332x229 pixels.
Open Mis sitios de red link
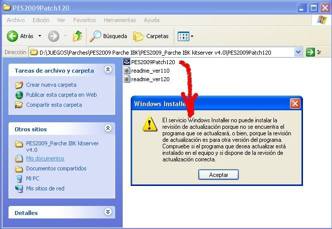45,188
